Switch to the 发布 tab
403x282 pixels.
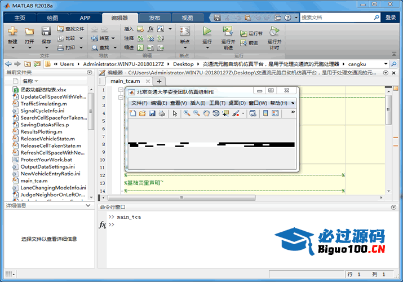(154, 17)
